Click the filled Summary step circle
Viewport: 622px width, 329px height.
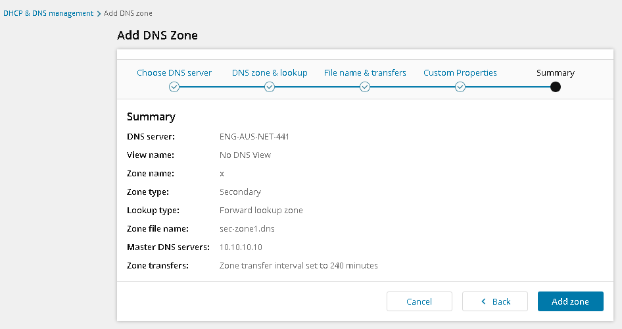(x=556, y=87)
